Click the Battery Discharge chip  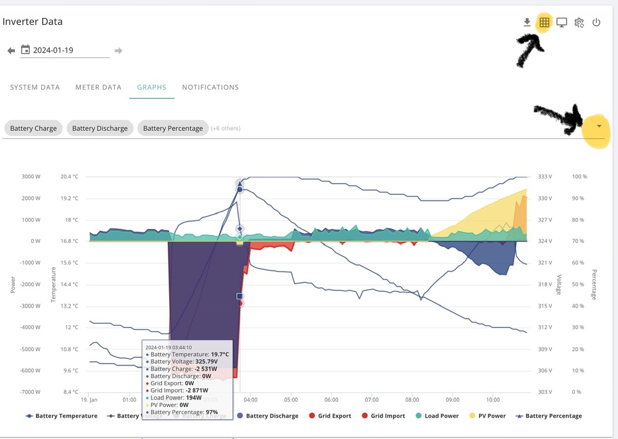click(100, 128)
